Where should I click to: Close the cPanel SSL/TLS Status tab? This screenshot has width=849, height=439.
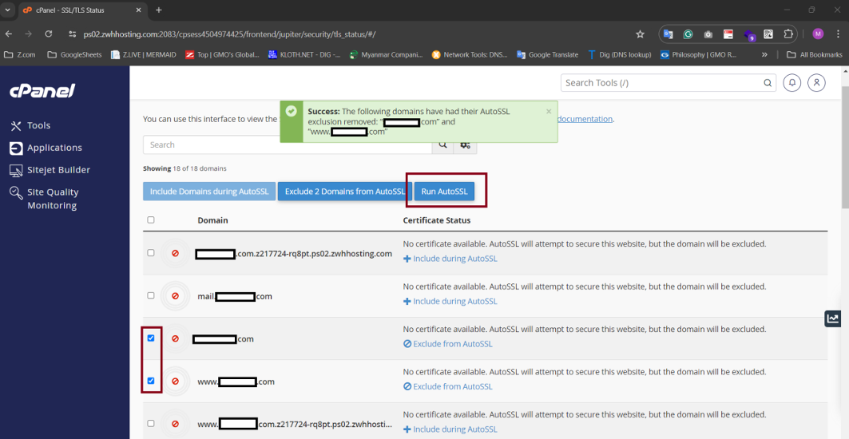click(138, 10)
